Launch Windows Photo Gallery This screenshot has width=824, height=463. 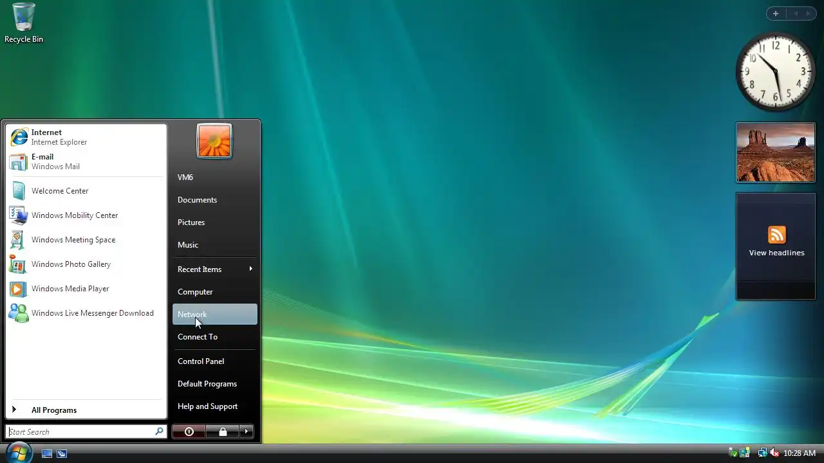tap(86, 264)
